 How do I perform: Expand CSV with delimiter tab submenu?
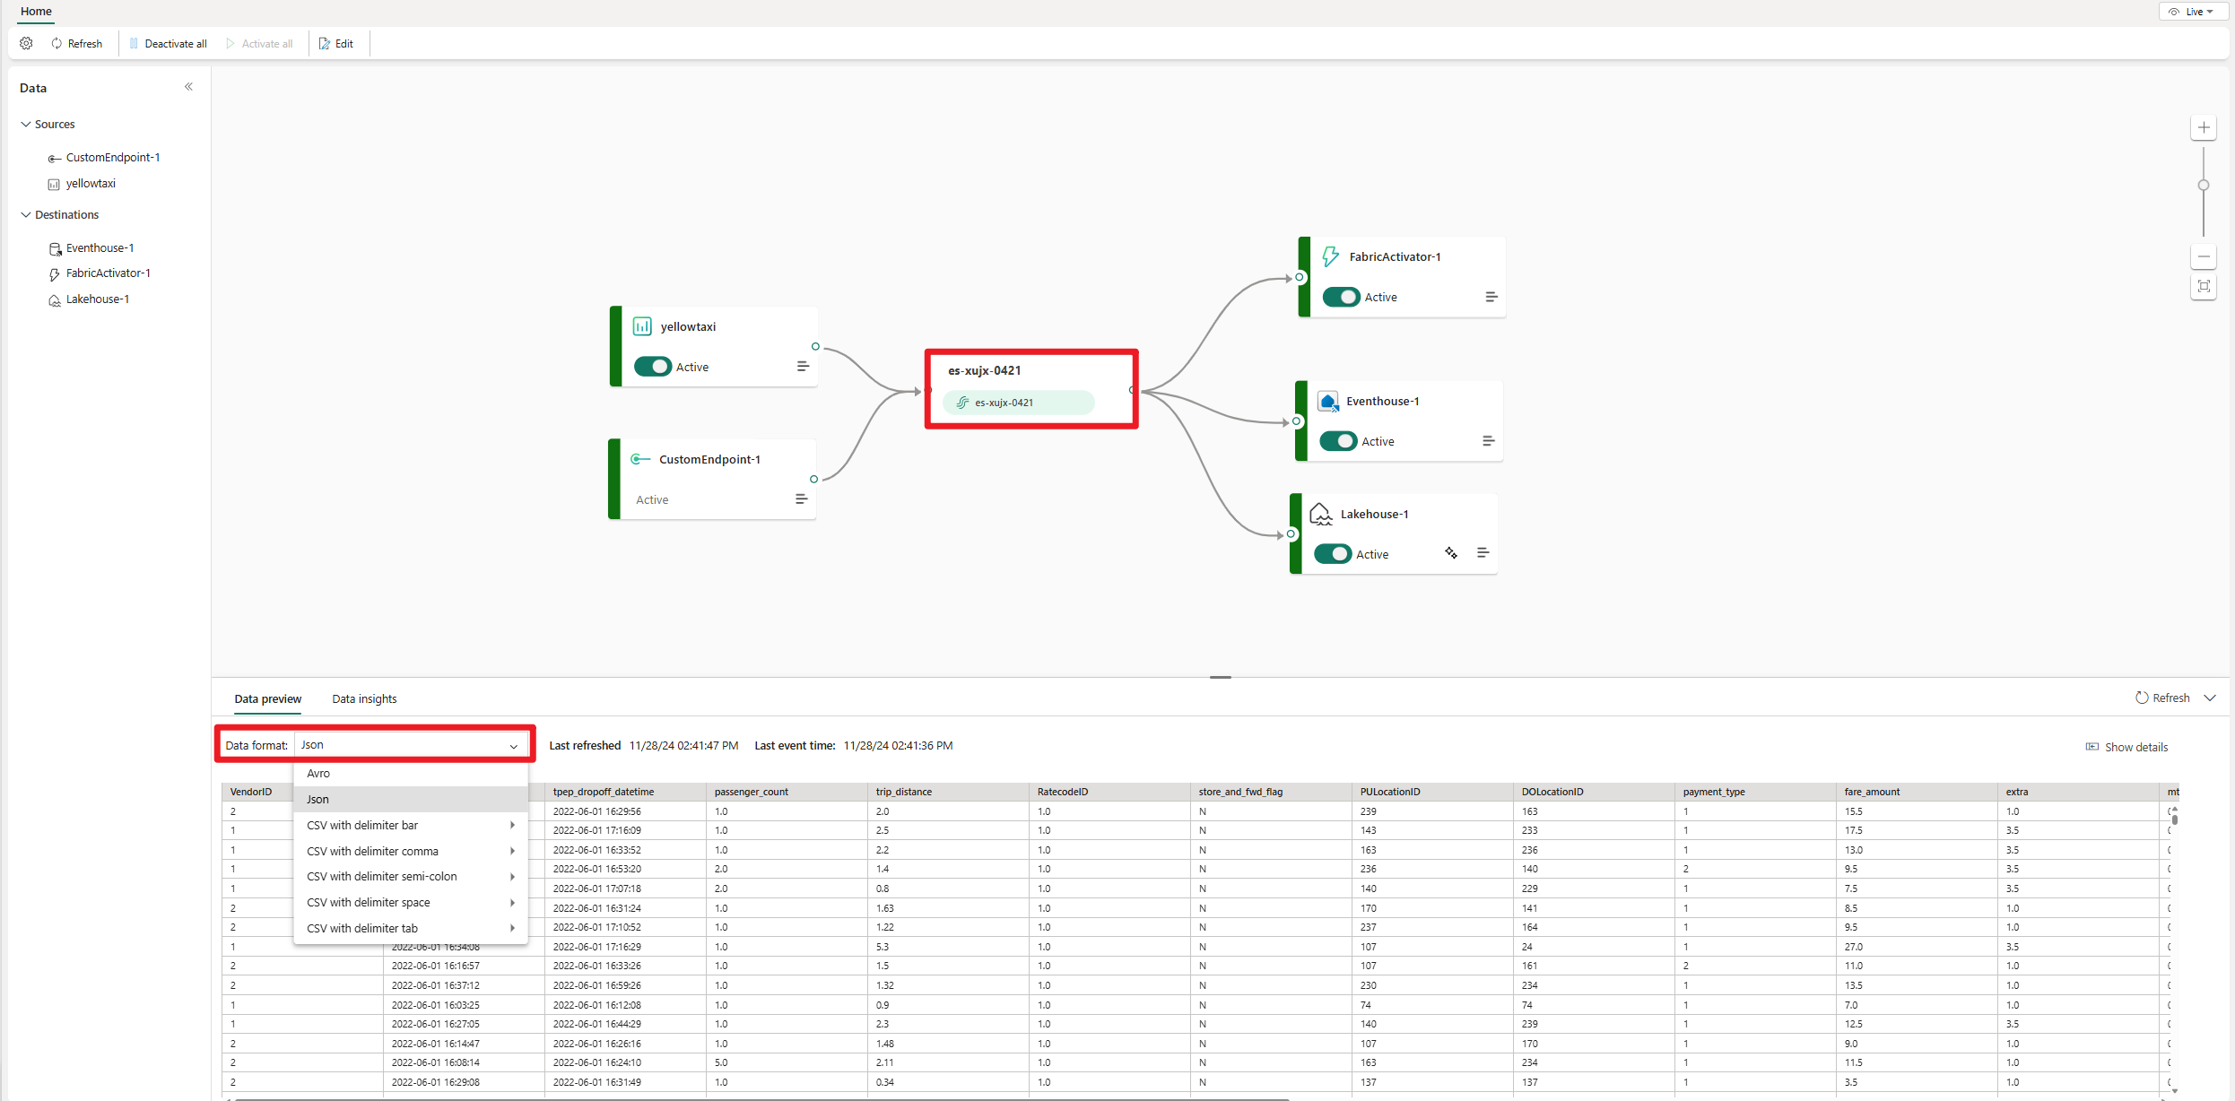411,928
